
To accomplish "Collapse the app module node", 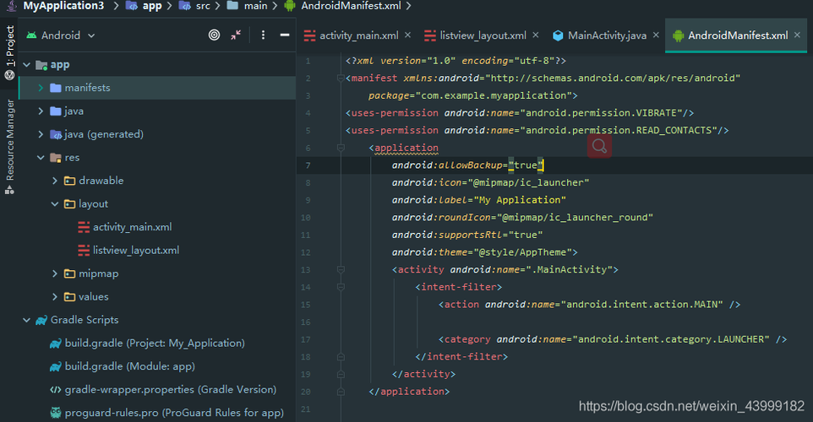I will (26, 65).
